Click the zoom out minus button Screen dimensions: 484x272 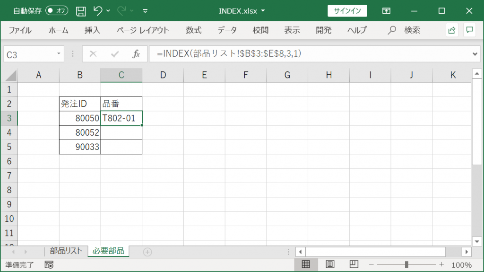372,264
